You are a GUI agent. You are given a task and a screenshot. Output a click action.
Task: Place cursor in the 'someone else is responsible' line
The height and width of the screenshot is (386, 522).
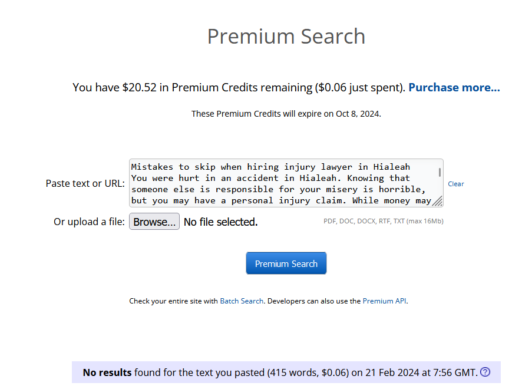tap(203, 190)
